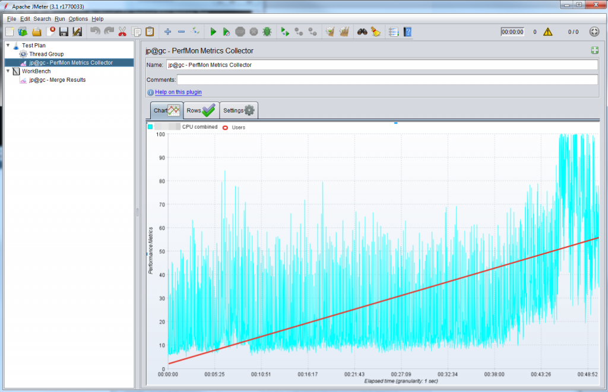
Task: Click the Name input field
Action: point(382,65)
